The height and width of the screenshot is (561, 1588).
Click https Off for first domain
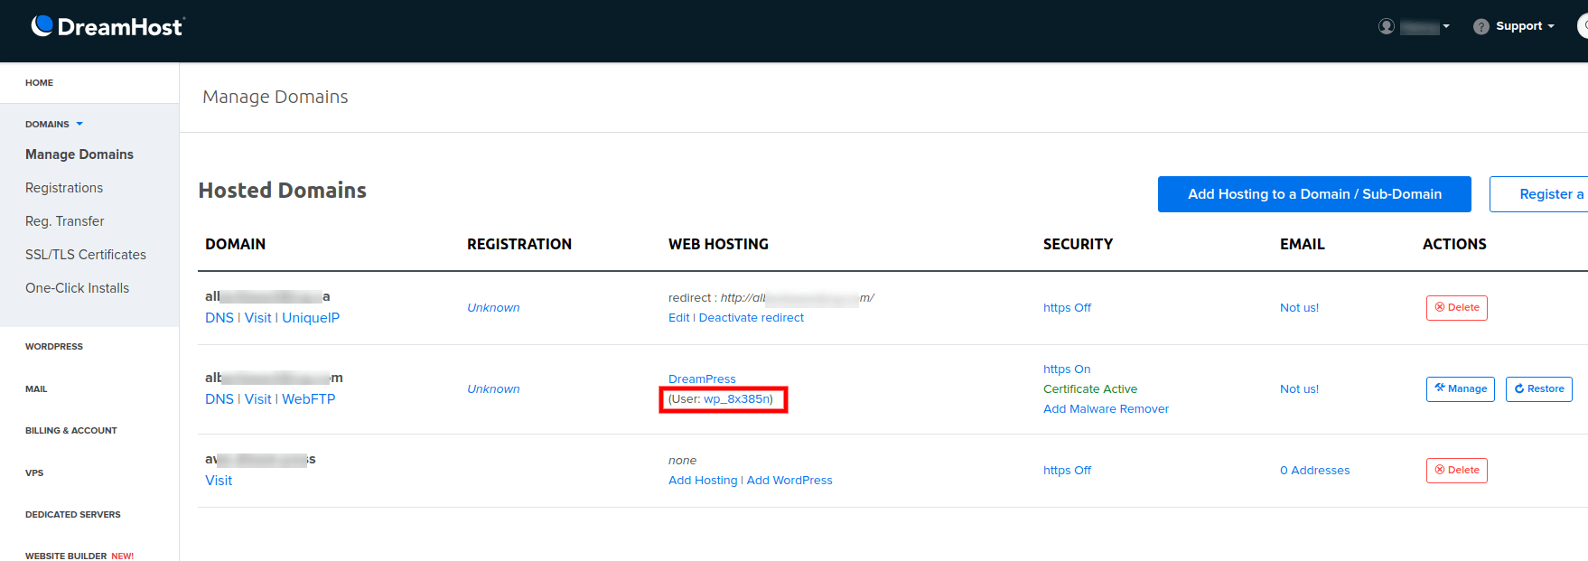1067,308
